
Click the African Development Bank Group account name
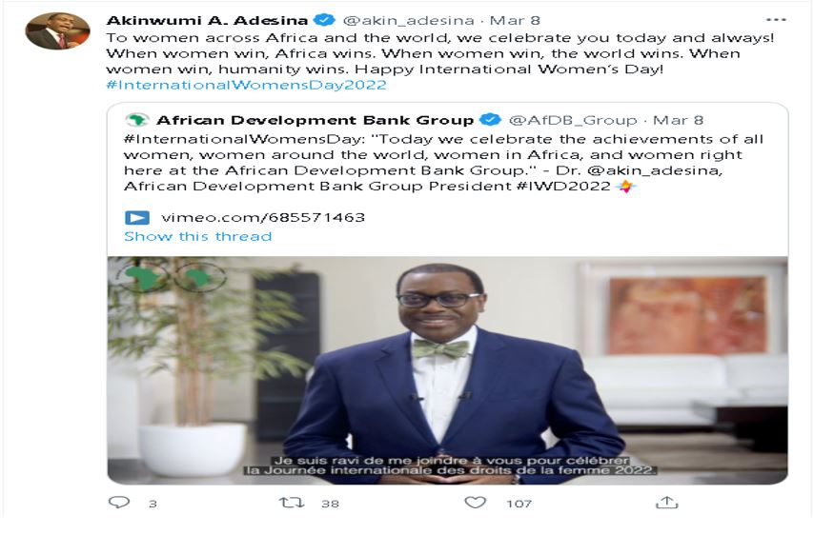click(x=315, y=120)
